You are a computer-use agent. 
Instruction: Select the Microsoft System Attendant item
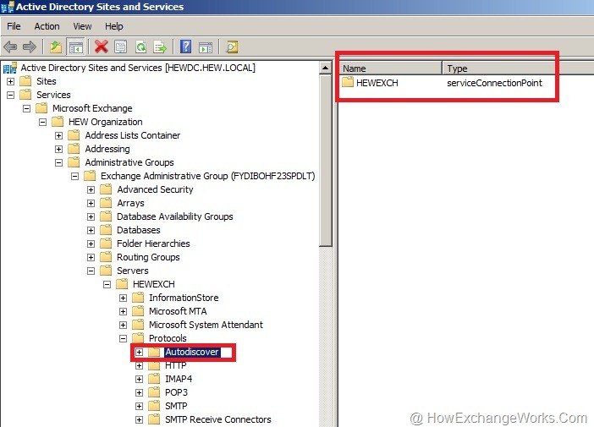coord(206,325)
